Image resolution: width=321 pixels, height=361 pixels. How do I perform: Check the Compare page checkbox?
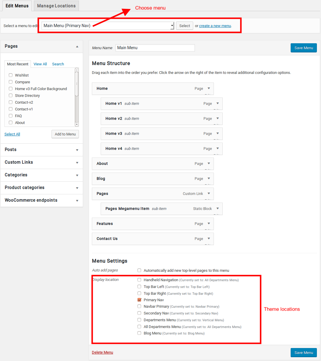[11, 82]
